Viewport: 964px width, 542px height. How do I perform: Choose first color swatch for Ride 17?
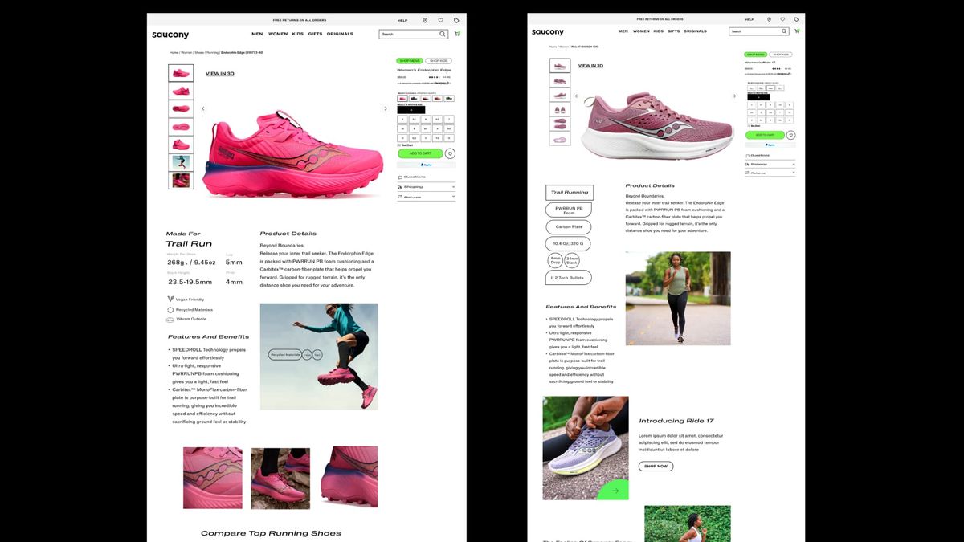(752, 88)
